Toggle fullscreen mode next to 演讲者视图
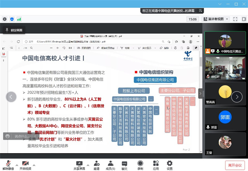This screenshot has width=248, height=171. (x=236, y=19)
